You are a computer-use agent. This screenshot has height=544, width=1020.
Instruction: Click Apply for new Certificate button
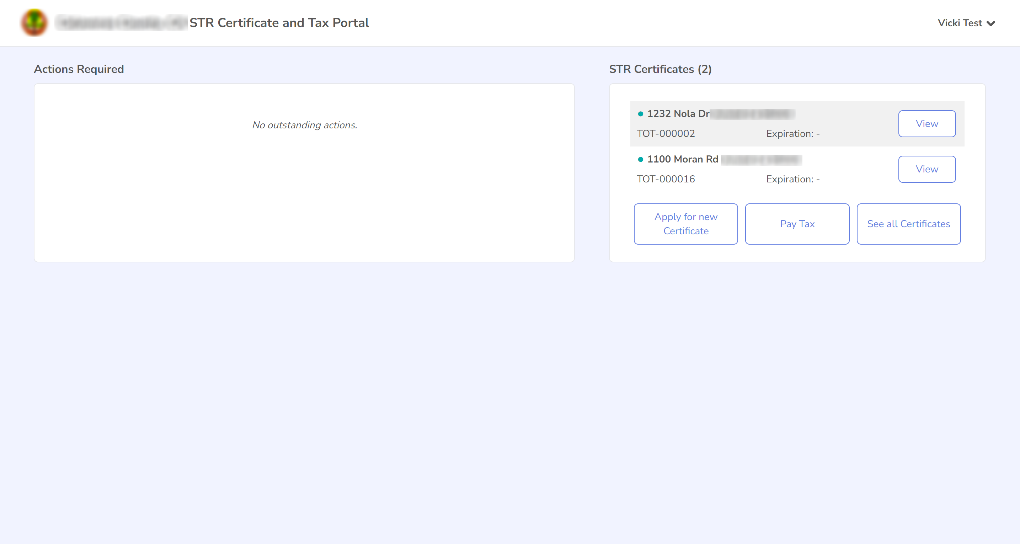point(685,224)
